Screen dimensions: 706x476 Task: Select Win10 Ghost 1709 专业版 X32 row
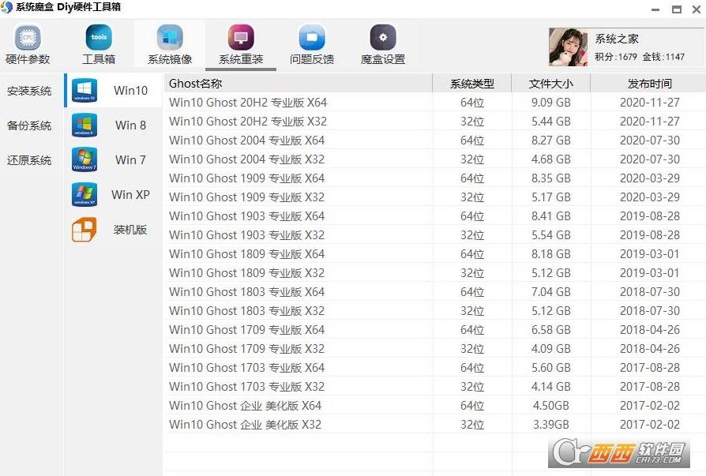(434, 349)
